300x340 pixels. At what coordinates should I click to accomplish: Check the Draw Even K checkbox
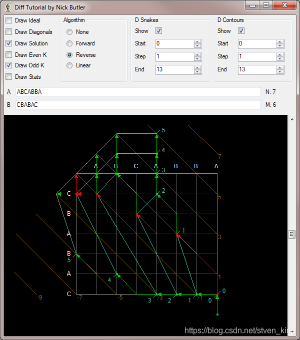(9, 54)
